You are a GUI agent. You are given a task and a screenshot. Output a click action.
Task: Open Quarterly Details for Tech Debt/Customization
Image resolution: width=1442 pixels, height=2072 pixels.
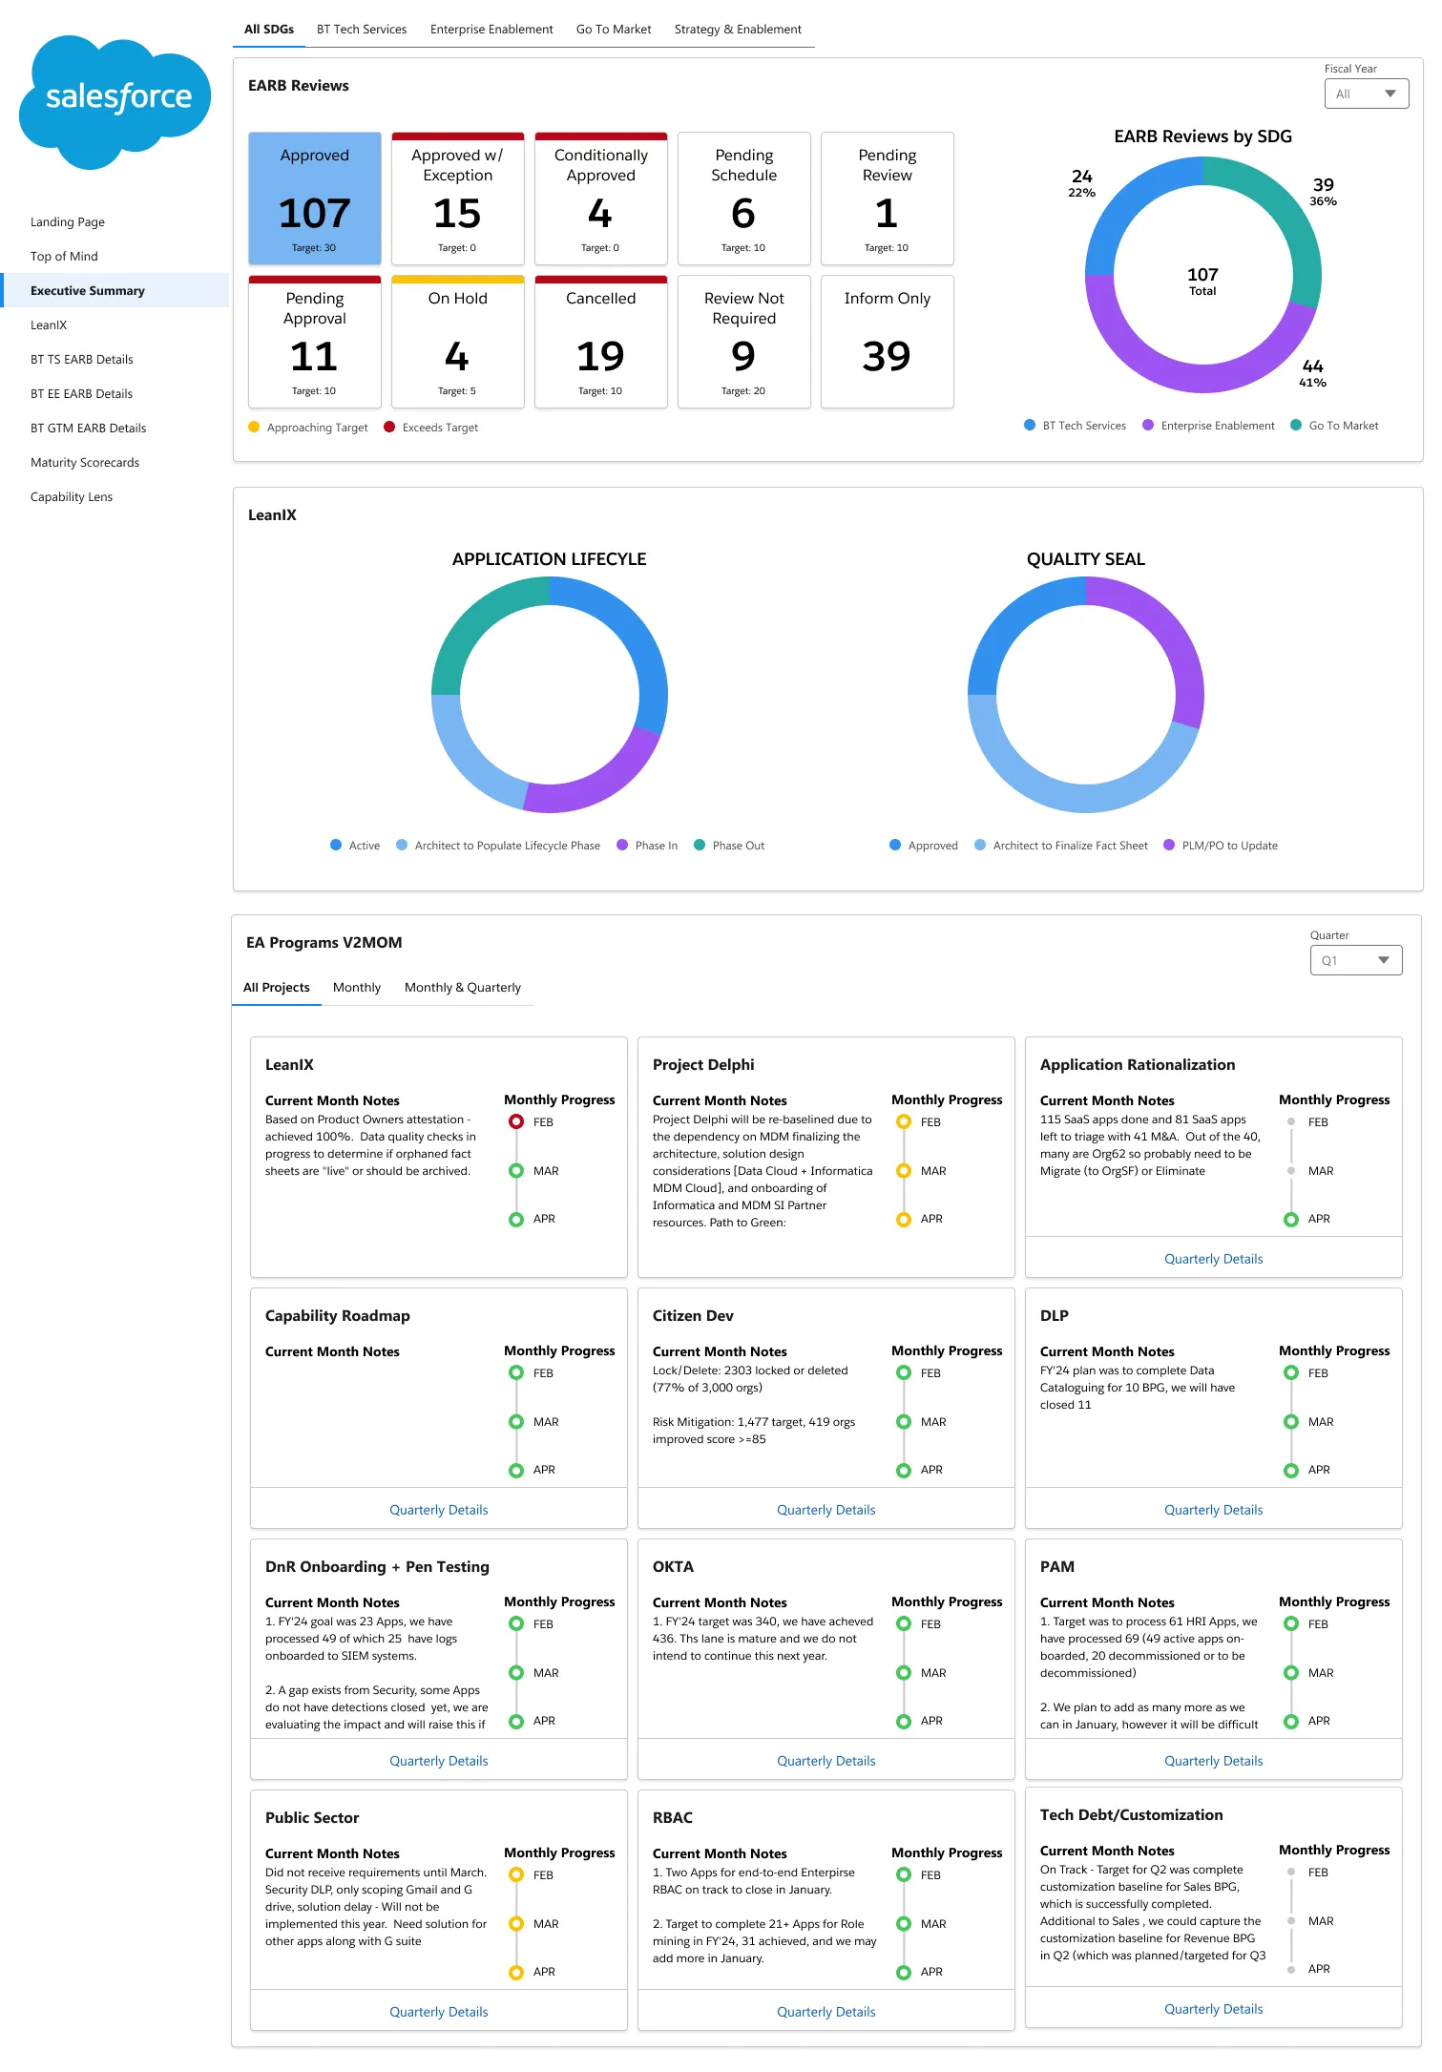click(1213, 2009)
